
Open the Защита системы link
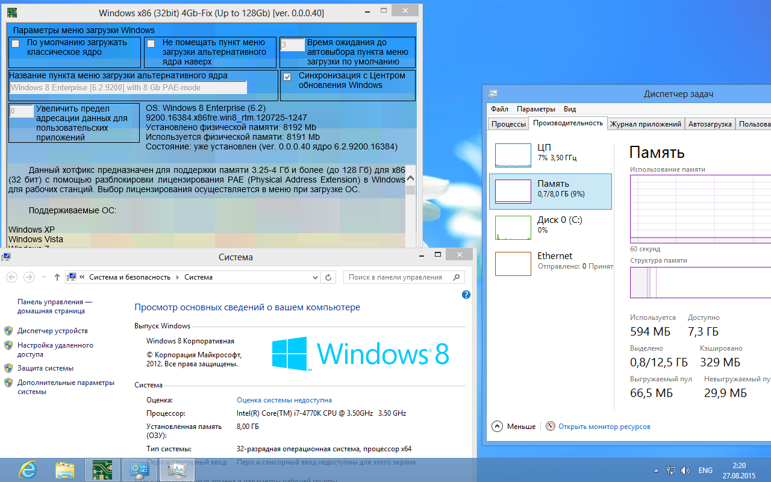tap(45, 368)
